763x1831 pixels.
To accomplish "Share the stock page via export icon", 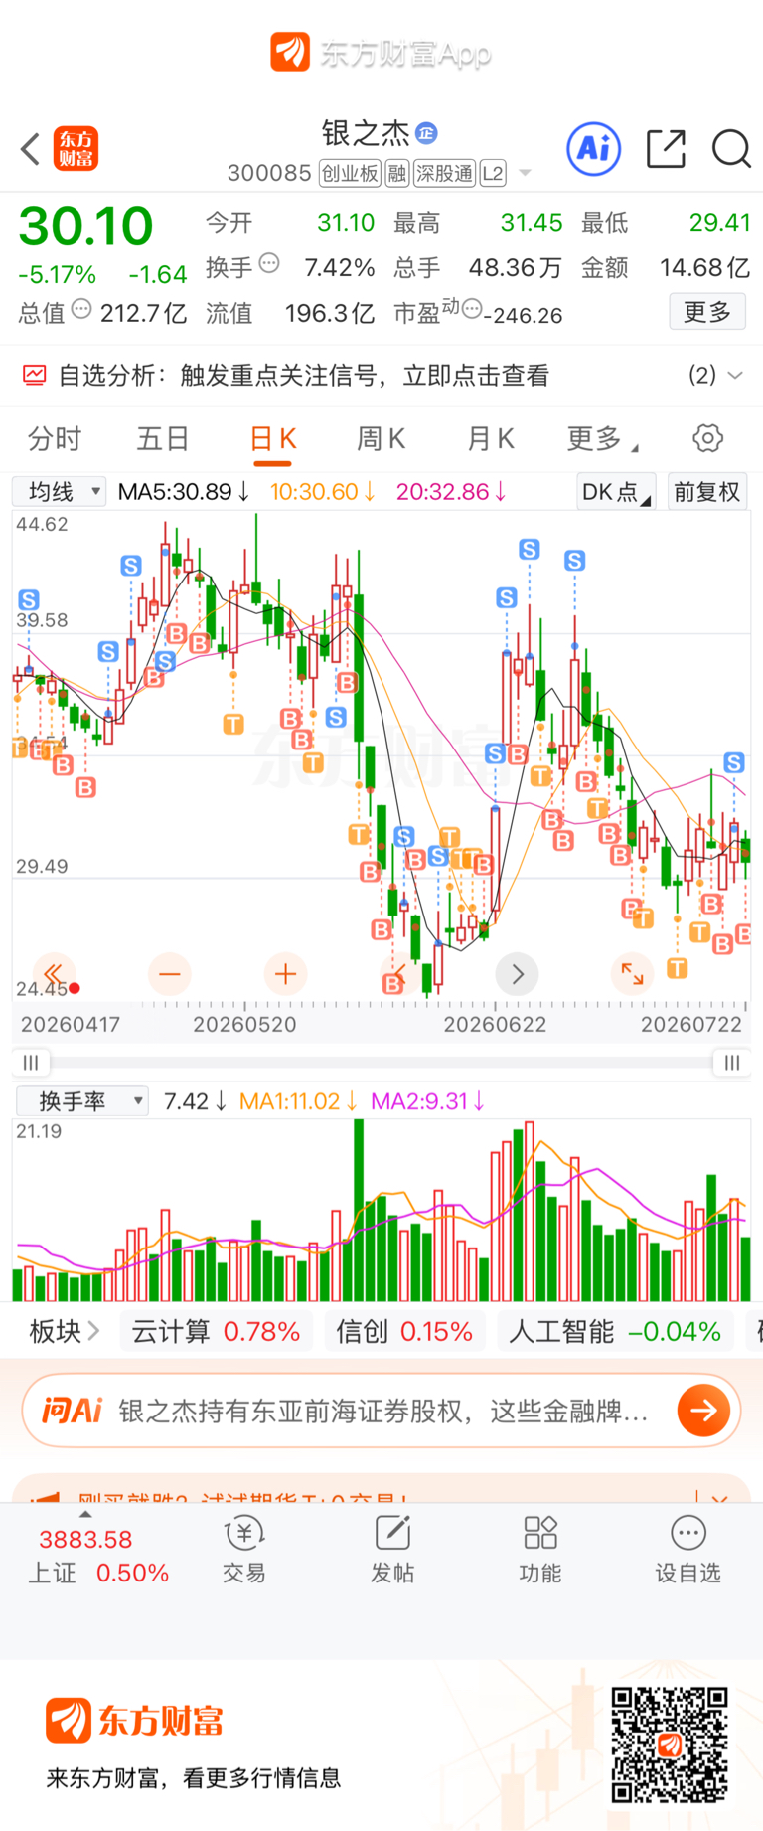I will pyautogui.click(x=666, y=149).
